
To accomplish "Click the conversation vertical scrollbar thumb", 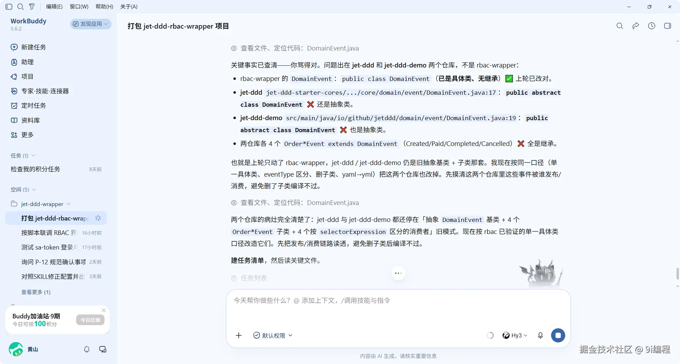I will point(678,274).
